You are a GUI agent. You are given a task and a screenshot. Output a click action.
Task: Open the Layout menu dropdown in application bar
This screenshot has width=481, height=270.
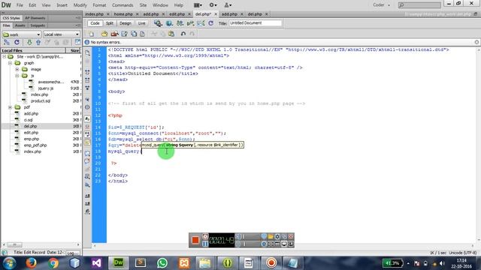click(198, 5)
